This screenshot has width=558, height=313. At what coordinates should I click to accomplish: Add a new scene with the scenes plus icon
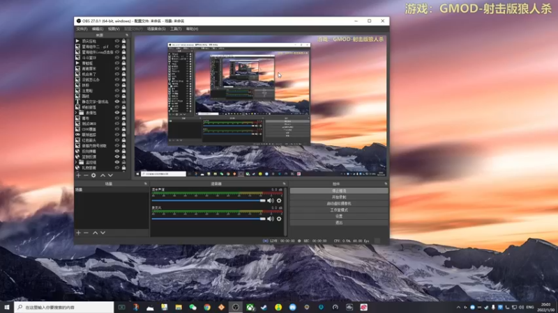tap(78, 233)
